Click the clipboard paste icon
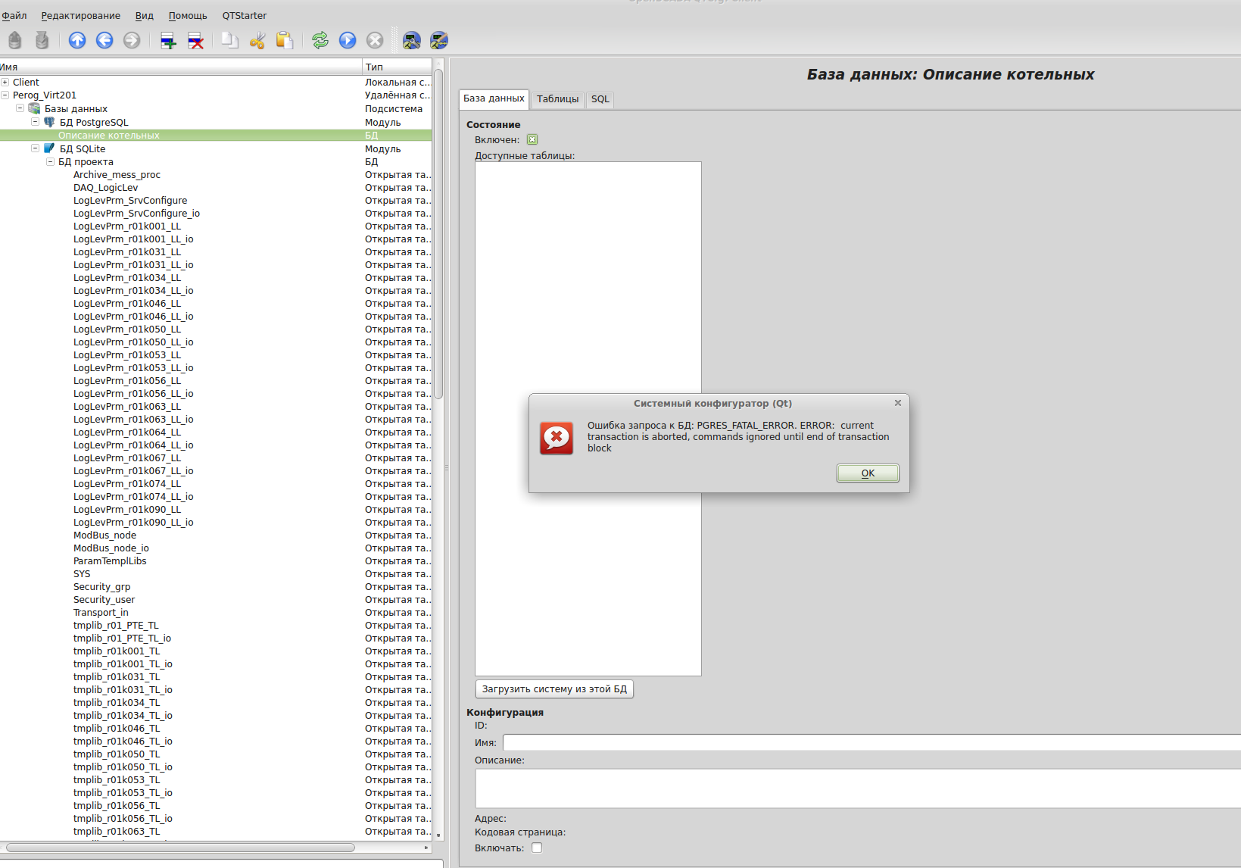1241x868 pixels. [x=285, y=40]
